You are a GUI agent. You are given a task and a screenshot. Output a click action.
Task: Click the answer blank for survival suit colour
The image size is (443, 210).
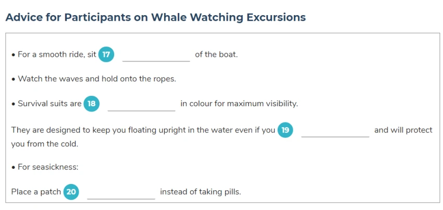tap(142, 105)
